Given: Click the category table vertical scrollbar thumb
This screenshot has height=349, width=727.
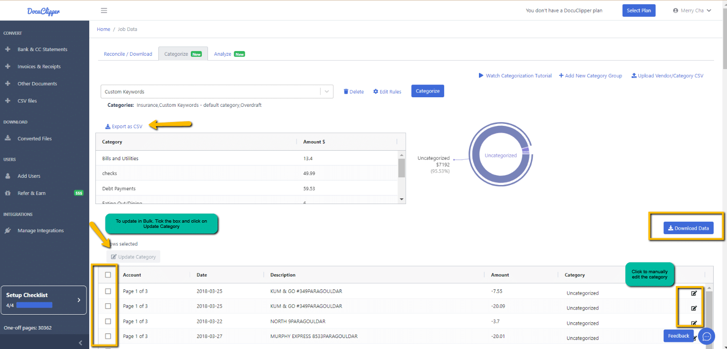Looking at the screenshot, I should [401, 168].
